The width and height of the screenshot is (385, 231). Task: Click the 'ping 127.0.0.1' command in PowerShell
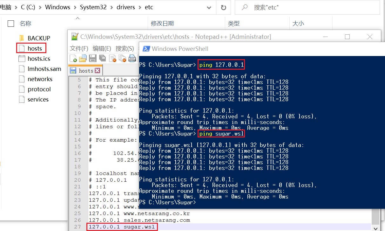click(x=221, y=65)
